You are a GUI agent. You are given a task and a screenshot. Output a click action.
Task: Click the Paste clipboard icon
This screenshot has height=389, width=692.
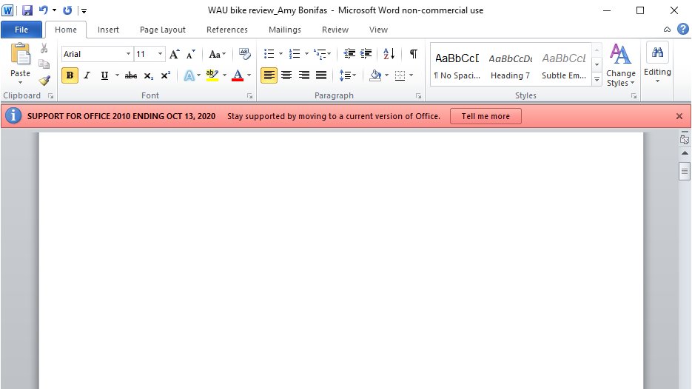pos(20,54)
